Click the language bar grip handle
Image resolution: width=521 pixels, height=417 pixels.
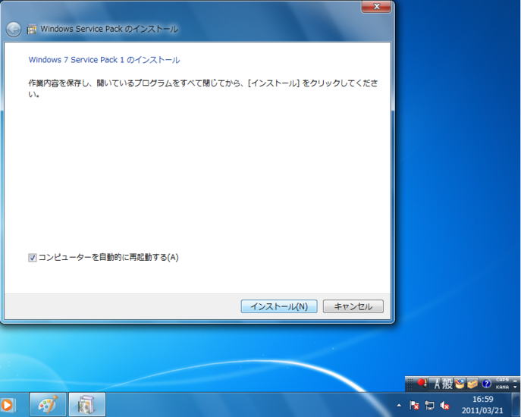(x=410, y=384)
